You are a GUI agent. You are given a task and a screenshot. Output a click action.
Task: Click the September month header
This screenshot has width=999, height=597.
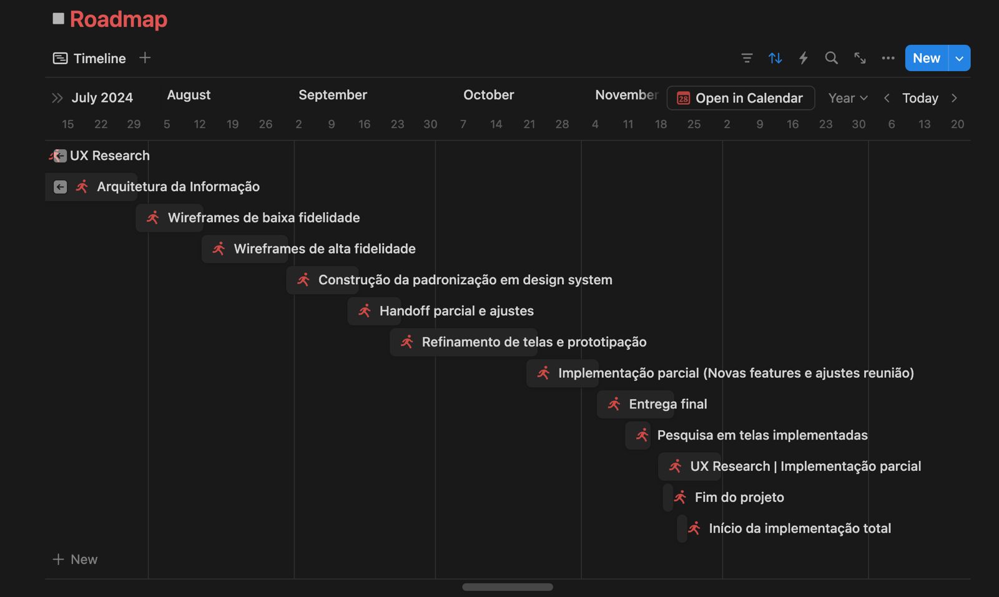tap(333, 95)
